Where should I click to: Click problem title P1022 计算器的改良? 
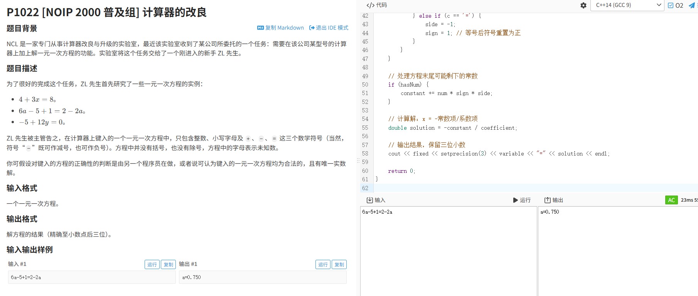(106, 12)
